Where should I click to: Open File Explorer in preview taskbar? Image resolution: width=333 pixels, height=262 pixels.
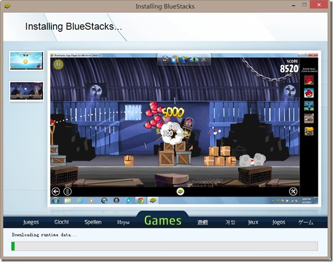click(x=68, y=200)
